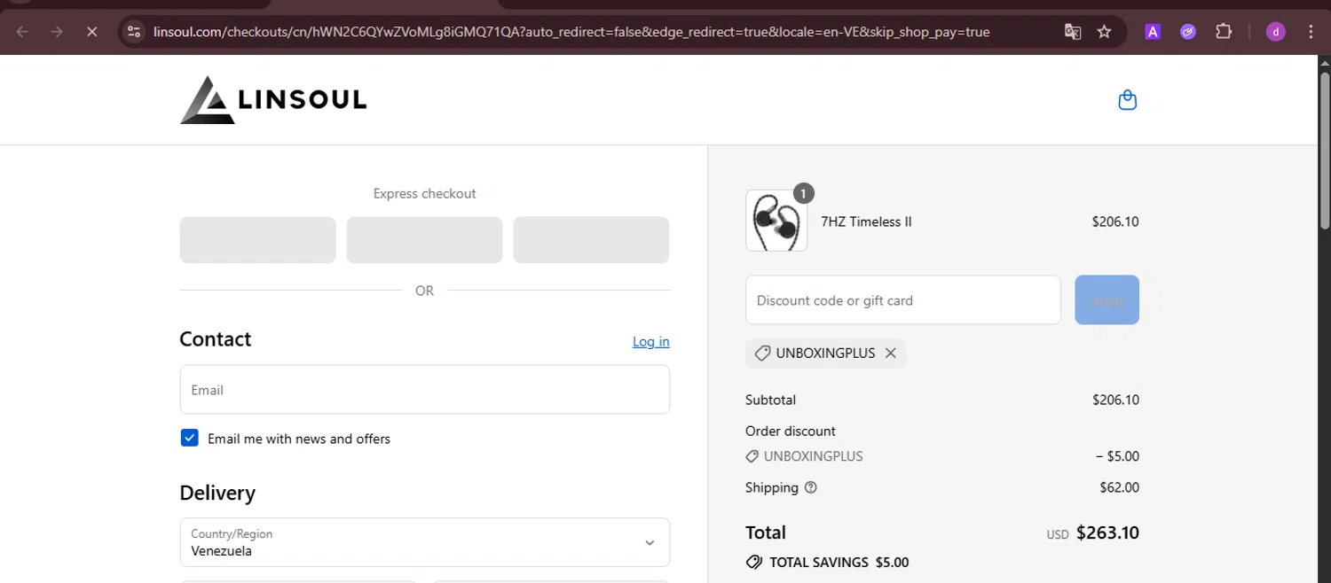Open the Chrome profile avatar

pyautogui.click(x=1276, y=32)
